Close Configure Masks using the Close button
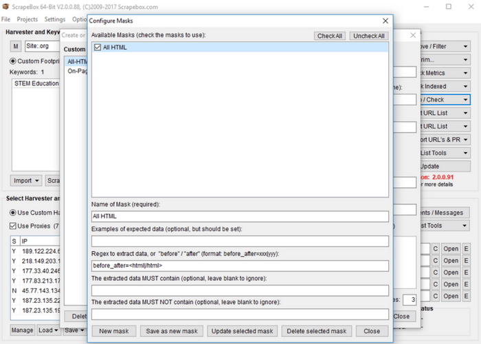The image size is (481, 344). 372,331
